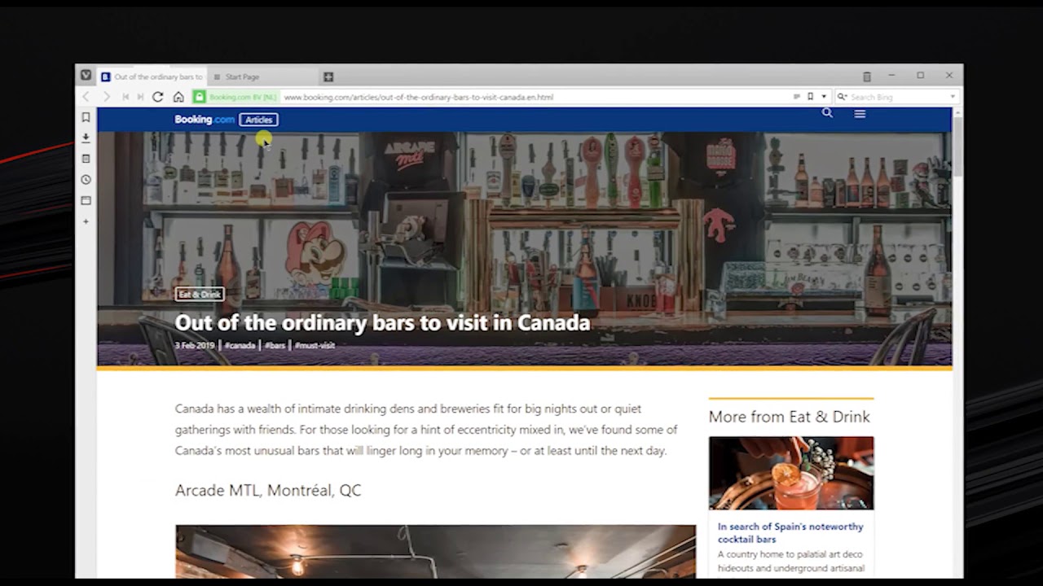Open the Bookmarks panel in sidebar
This screenshot has width=1043, height=586.
pyautogui.click(x=86, y=117)
